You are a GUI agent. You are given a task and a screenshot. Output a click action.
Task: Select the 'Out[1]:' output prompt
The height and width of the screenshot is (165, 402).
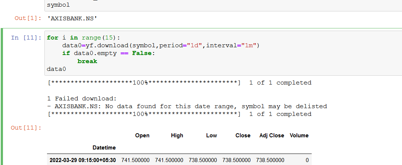(28, 18)
